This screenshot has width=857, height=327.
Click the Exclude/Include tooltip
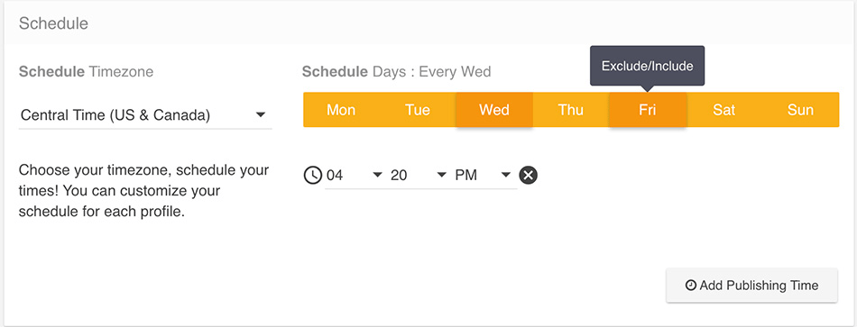pyautogui.click(x=647, y=66)
